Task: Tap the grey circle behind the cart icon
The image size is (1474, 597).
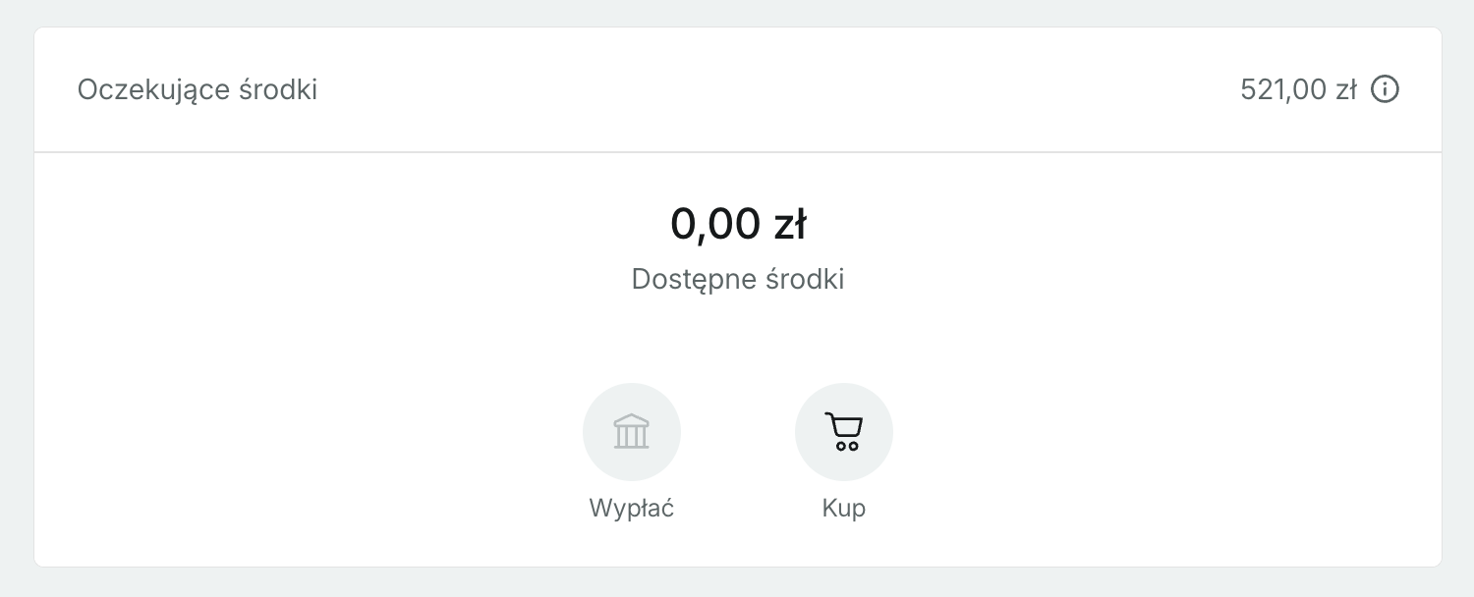Action: pos(844,432)
